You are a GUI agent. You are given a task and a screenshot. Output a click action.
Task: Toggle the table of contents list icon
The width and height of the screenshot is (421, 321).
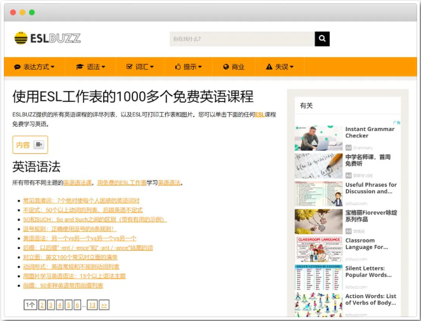[39, 145]
